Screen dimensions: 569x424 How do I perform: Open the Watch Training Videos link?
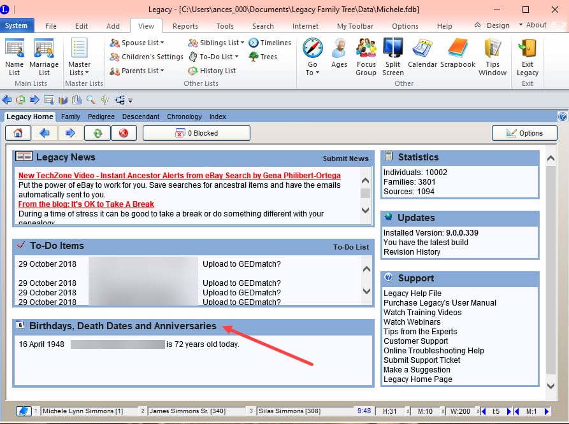(x=422, y=313)
